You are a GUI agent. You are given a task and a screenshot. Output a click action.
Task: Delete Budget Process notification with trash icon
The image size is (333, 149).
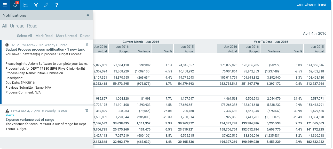[87, 45]
